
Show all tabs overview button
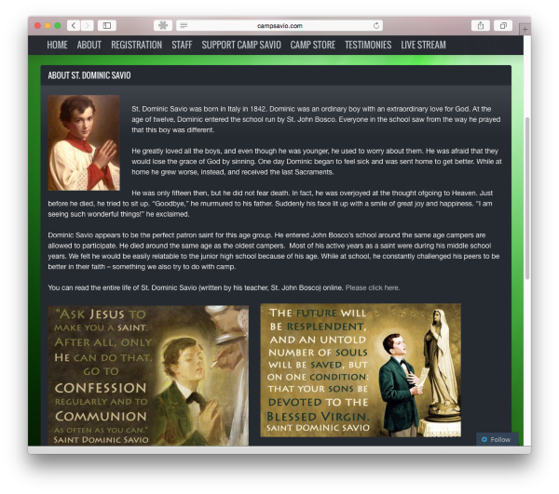(x=503, y=26)
